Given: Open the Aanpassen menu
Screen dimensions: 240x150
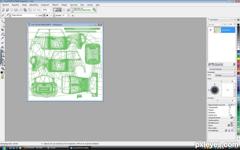Looking at the screenshot, I should [45, 5].
